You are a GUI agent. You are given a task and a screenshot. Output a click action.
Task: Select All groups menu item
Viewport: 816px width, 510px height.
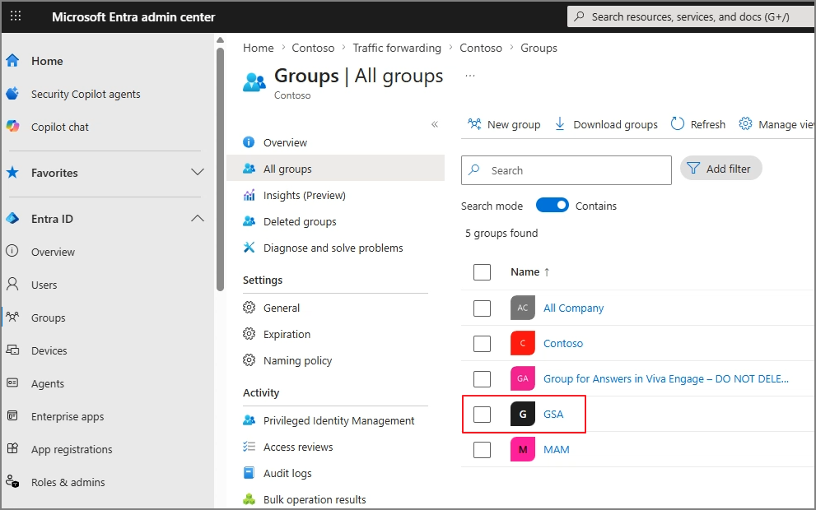click(x=336, y=169)
